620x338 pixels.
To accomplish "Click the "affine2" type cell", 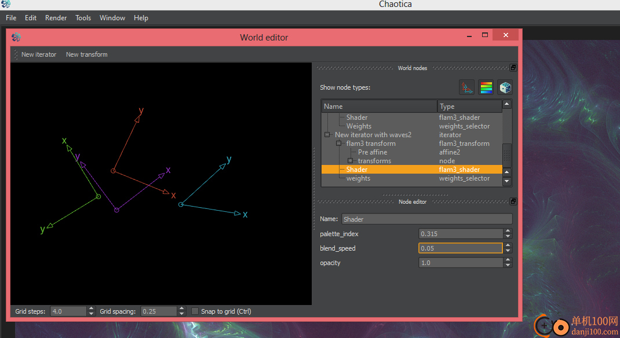I will coord(450,152).
